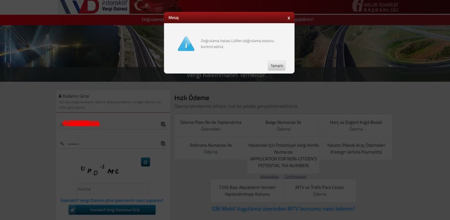Refresh the captcha verification image

coord(146,162)
